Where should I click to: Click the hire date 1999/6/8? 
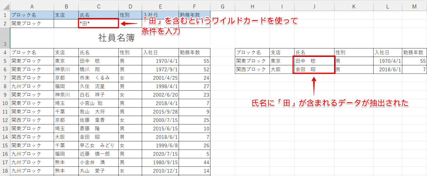pyautogui.click(x=160, y=145)
